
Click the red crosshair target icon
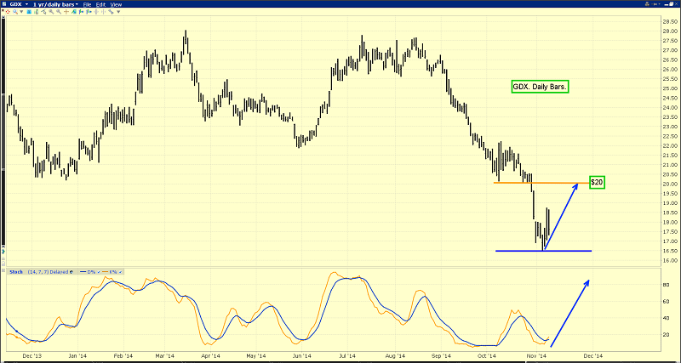coord(8,12)
